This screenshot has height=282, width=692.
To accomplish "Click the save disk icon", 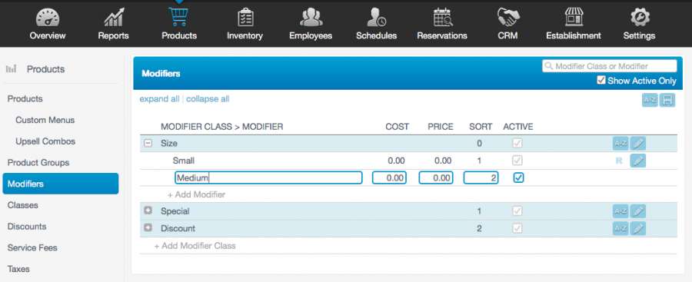I will [x=667, y=101].
